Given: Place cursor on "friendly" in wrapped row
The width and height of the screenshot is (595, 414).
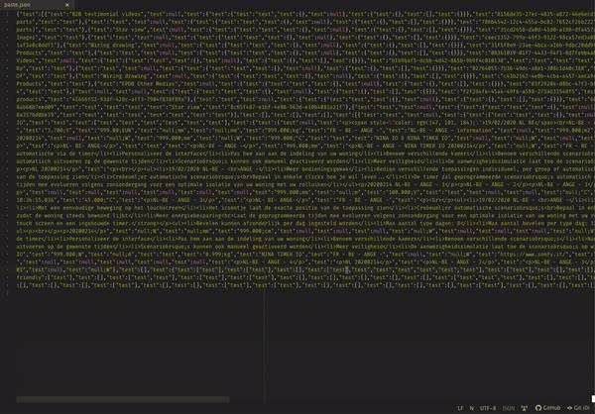Looking at the screenshot, I should [29, 277].
